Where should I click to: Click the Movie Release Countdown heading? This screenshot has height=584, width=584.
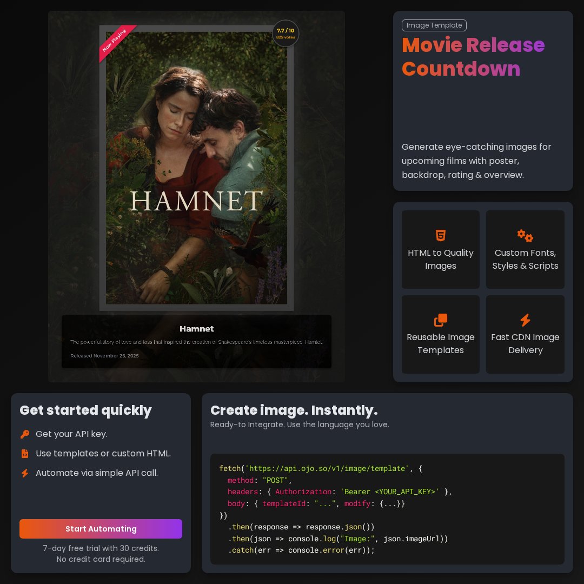coord(473,57)
